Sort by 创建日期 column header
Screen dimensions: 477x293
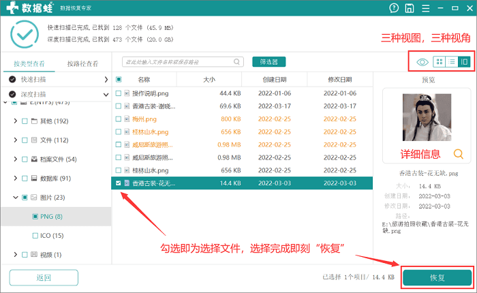click(x=275, y=80)
